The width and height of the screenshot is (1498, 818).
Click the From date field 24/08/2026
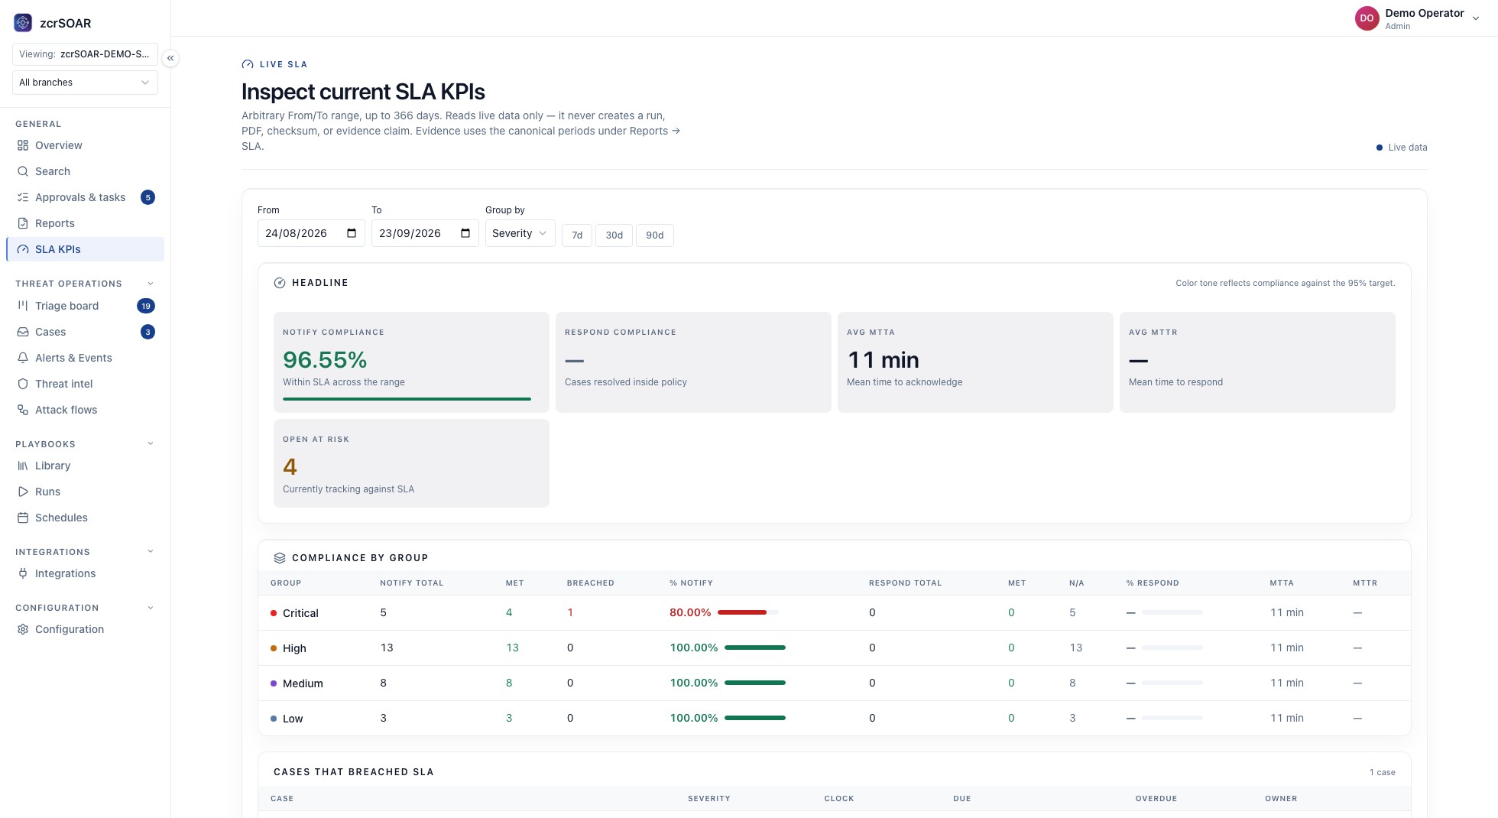311,233
